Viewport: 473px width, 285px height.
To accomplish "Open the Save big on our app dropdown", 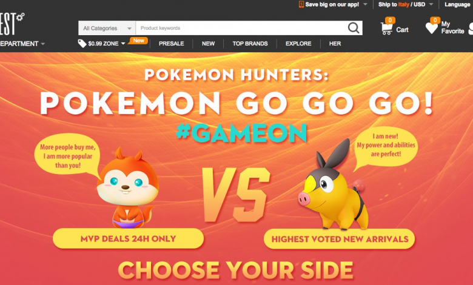I will 365,4.
